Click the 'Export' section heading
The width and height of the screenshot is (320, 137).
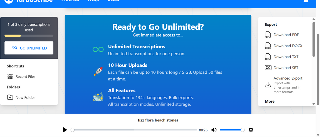click(x=271, y=24)
